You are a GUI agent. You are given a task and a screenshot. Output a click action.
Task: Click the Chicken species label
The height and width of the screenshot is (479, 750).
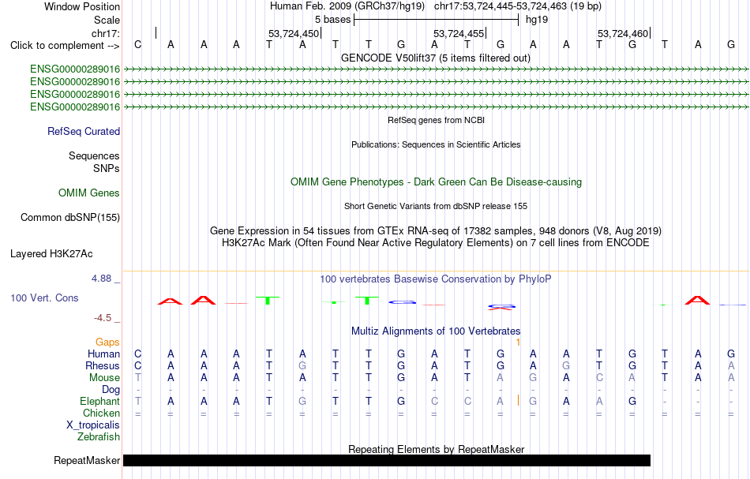click(101, 414)
